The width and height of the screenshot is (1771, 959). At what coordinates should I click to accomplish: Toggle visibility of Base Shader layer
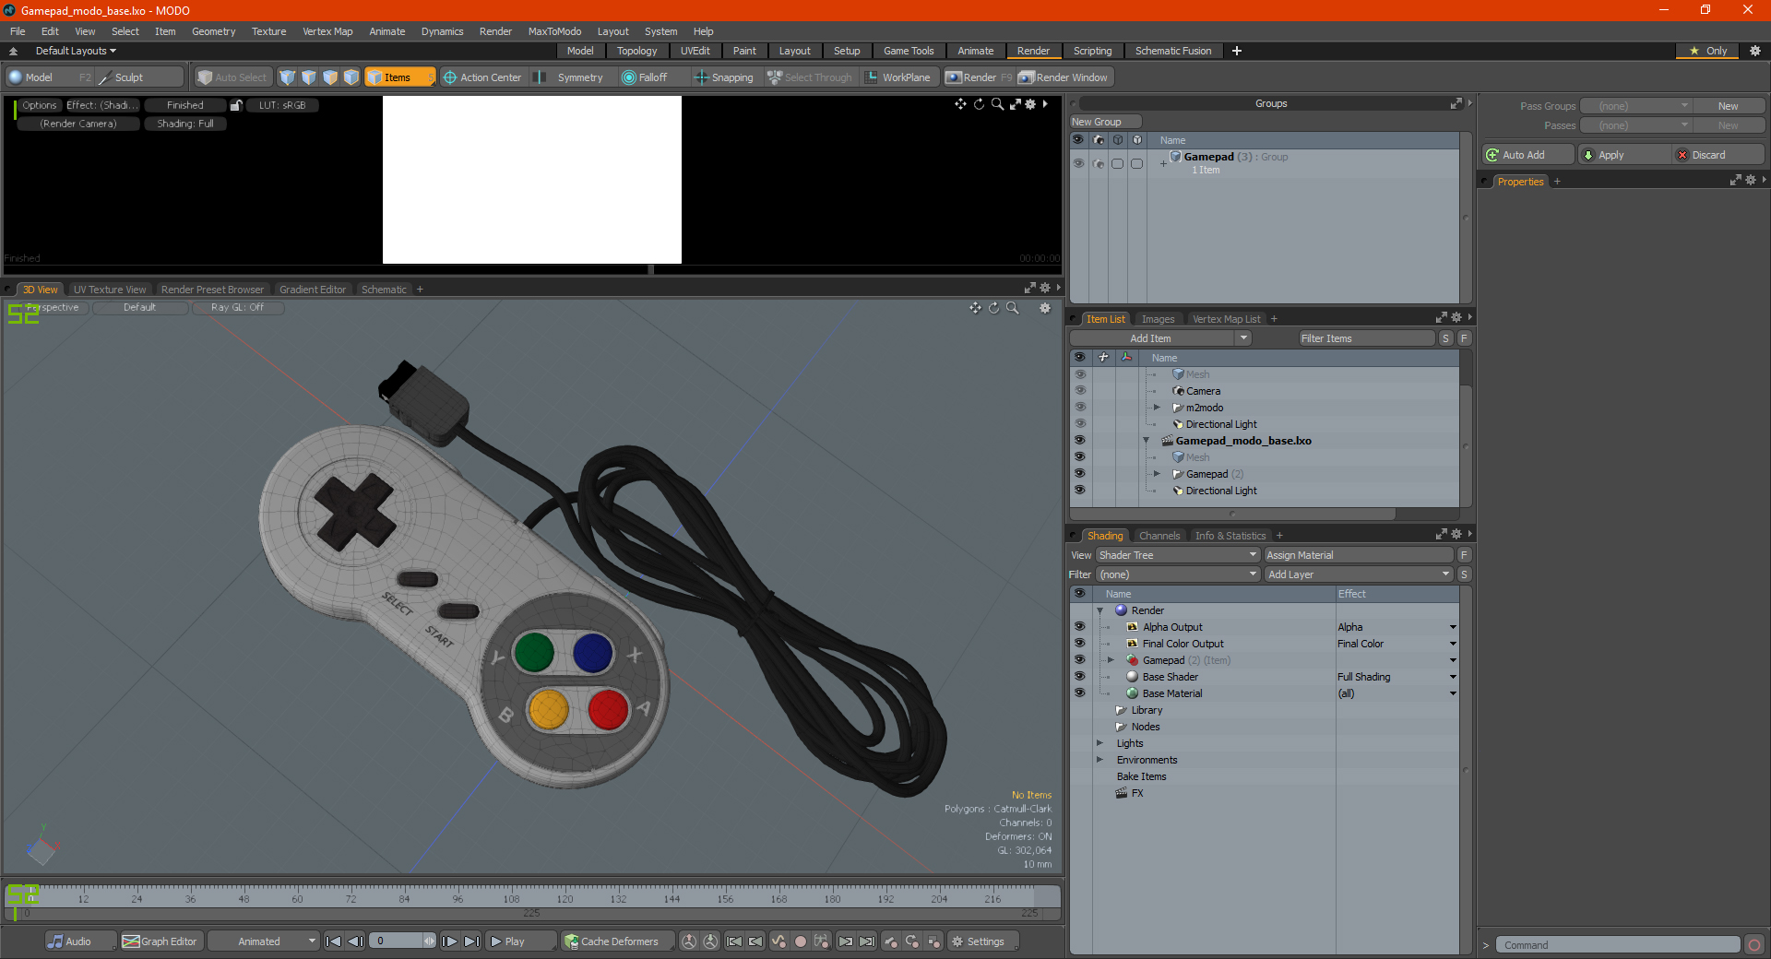[x=1079, y=677]
